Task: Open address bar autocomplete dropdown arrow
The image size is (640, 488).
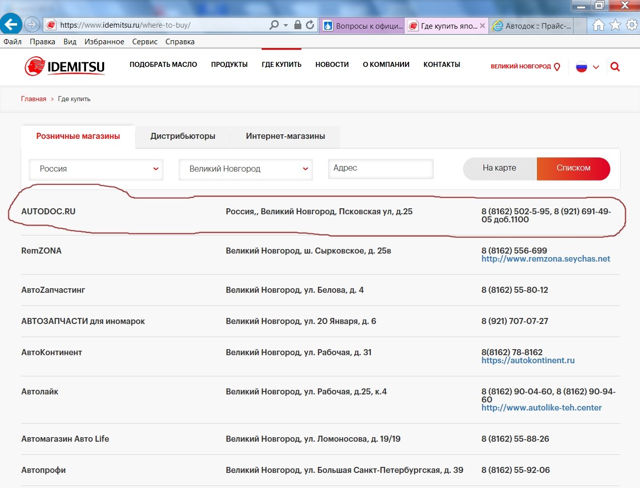Action: tap(286, 25)
